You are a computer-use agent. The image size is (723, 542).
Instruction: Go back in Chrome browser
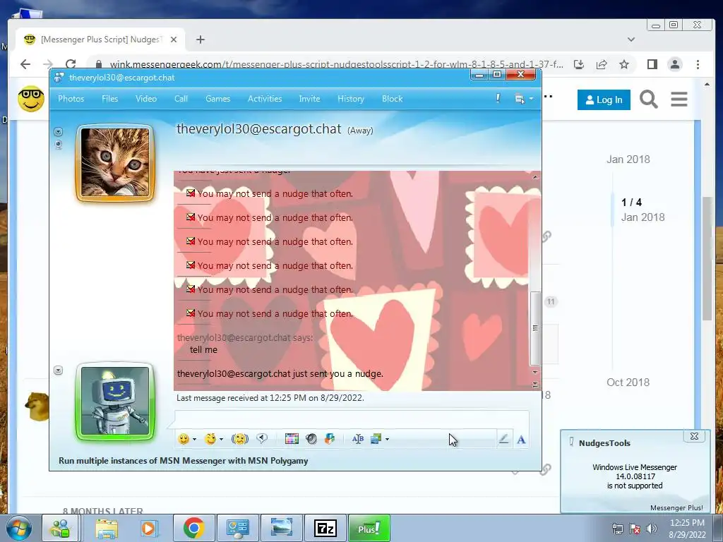coord(25,64)
